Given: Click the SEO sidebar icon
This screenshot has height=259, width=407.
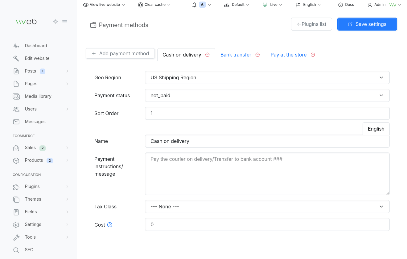Looking at the screenshot, I should click(16, 250).
